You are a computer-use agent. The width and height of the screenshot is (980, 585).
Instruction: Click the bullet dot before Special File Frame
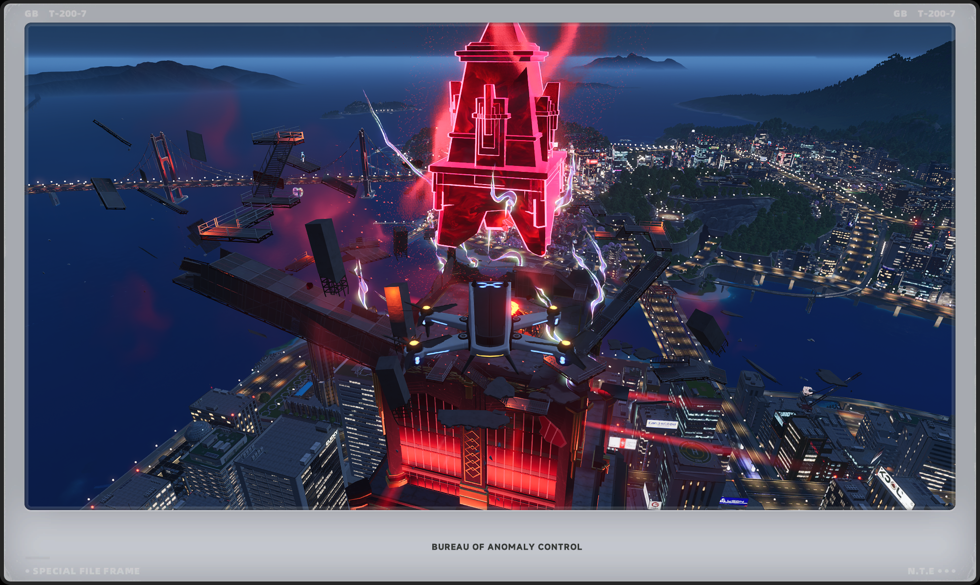pyautogui.click(x=27, y=571)
